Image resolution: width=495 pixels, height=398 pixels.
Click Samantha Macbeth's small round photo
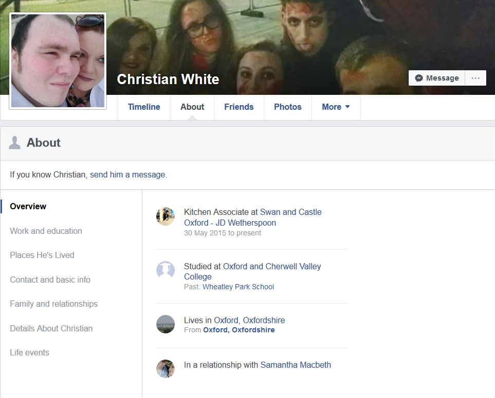166,369
